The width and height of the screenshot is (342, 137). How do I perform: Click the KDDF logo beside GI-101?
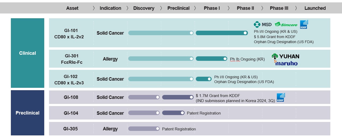point(304,24)
